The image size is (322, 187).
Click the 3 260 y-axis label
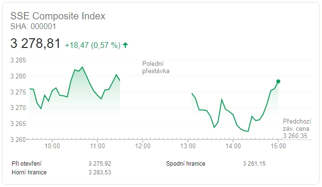pyautogui.click(x=18, y=140)
